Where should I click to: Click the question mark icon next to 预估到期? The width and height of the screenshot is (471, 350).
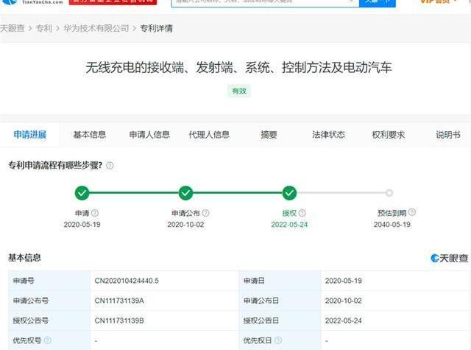click(x=412, y=212)
